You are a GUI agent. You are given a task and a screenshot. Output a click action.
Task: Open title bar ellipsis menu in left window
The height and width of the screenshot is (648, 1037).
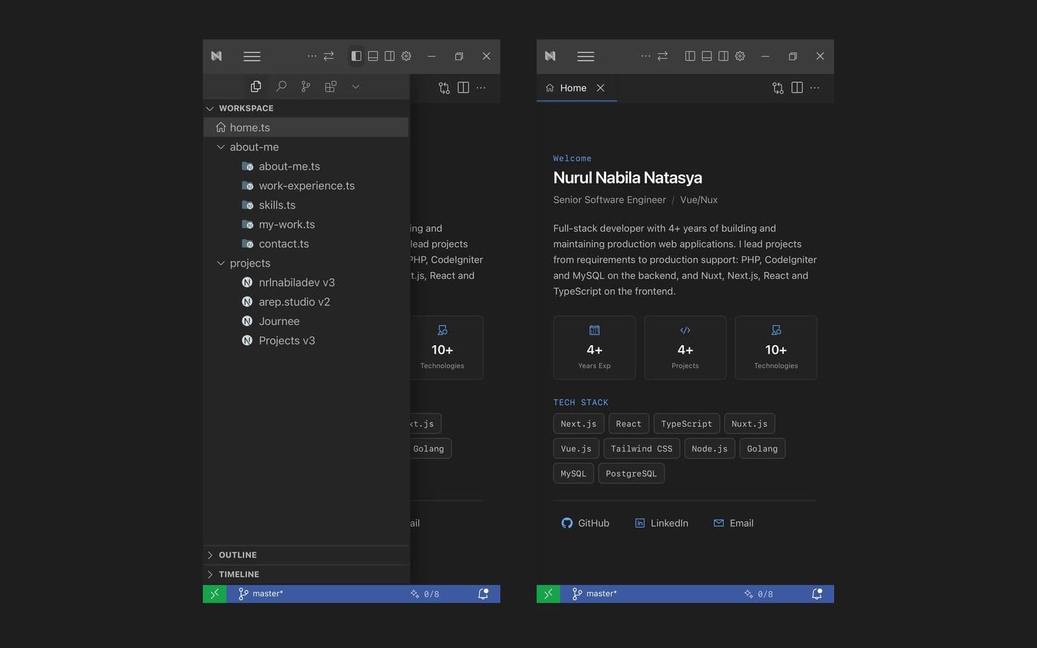(312, 56)
